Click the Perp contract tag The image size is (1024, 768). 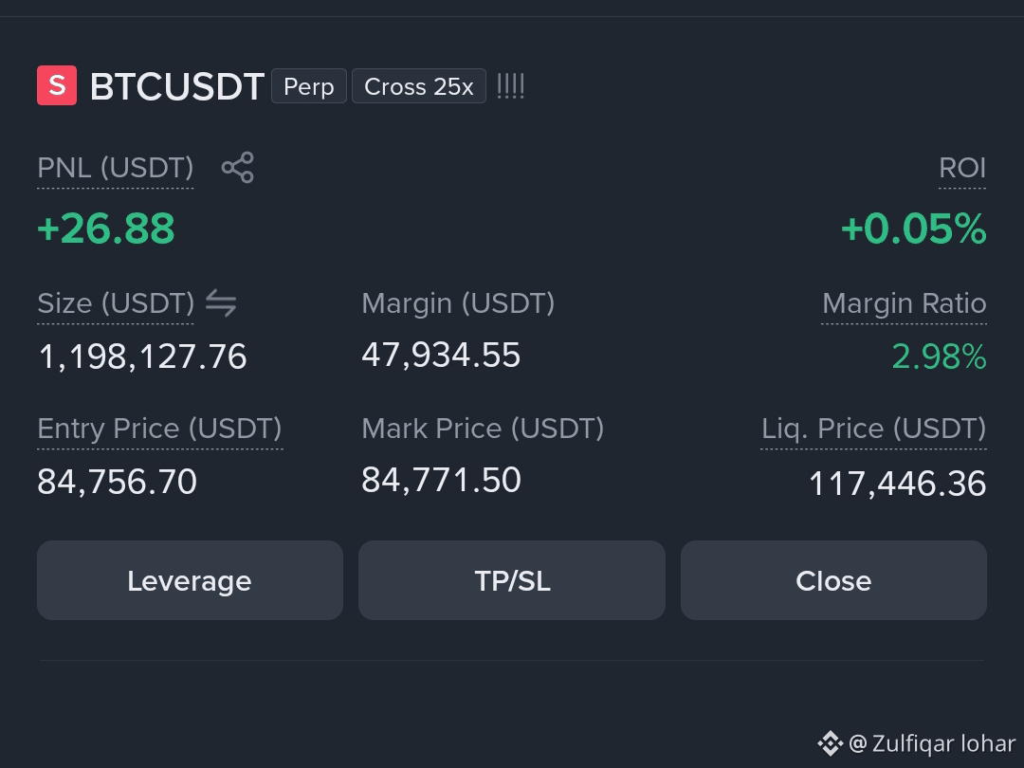click(x=309, y=86)
